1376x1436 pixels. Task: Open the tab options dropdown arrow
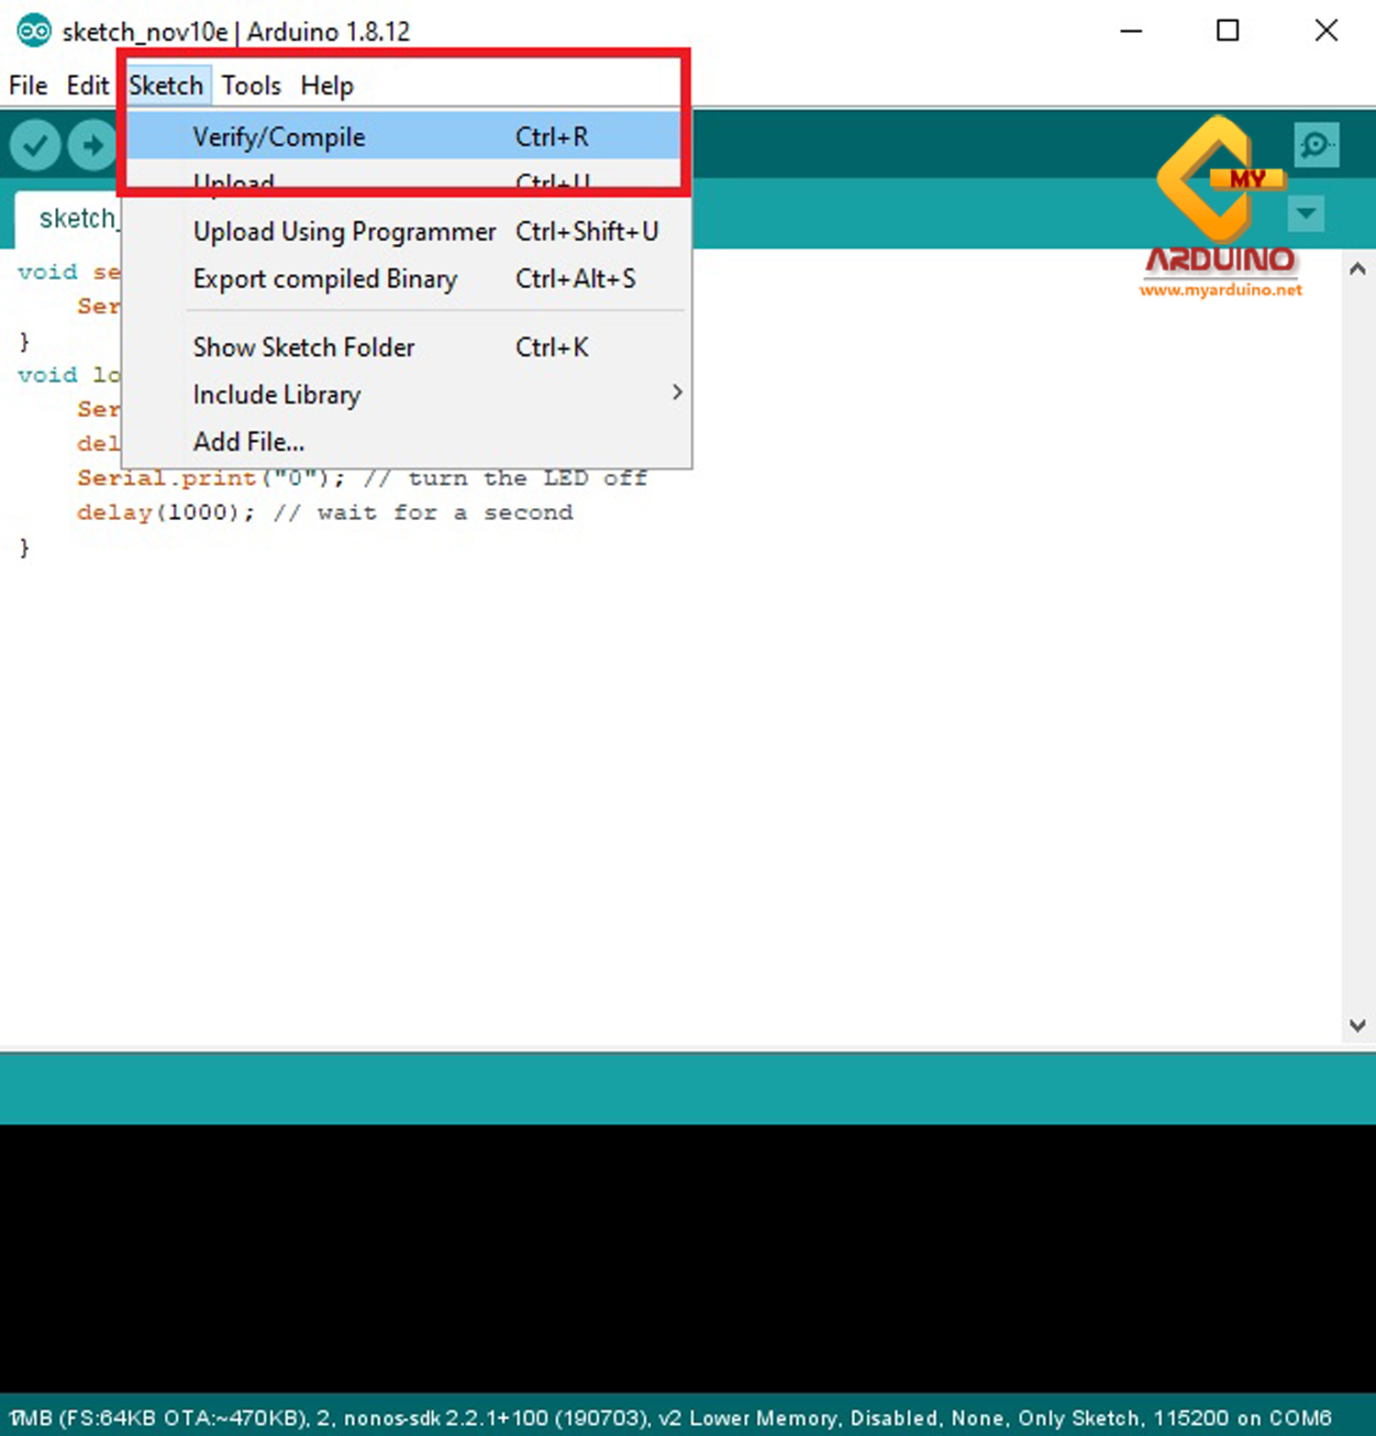[1305, 215]
